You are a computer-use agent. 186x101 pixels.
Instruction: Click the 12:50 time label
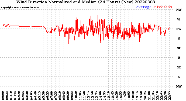92,96
